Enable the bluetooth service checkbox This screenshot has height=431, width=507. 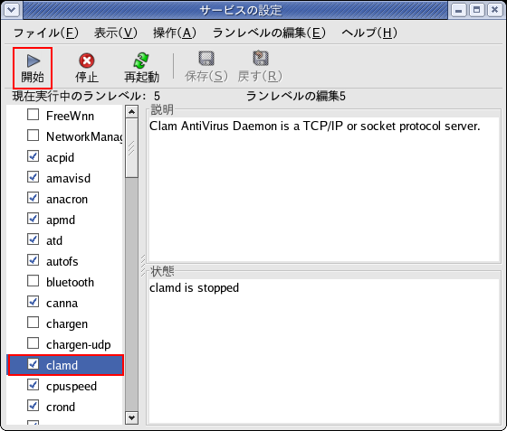coord(33,281)
